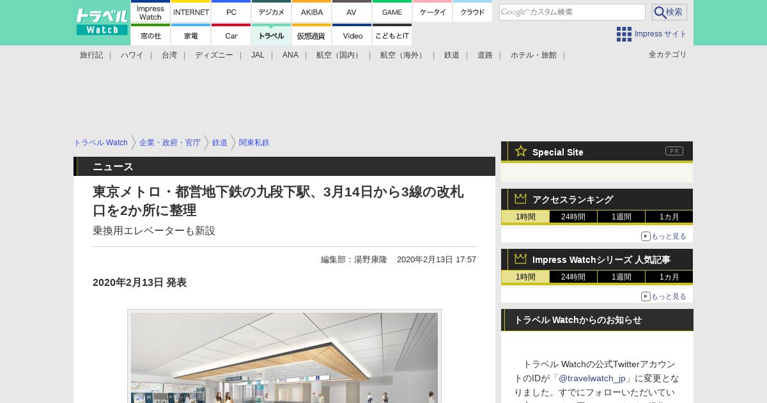
Task: Open the Impress Watch site tab
Action: 150,12
